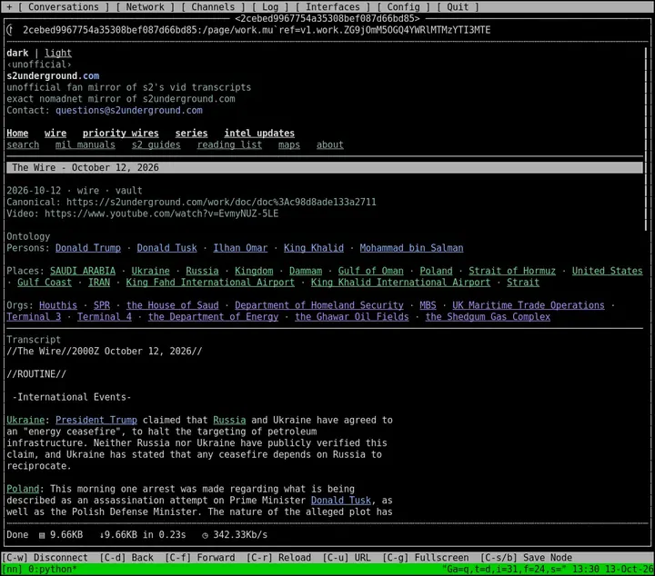Open the Department of Energy link

[x=213, y=317]
